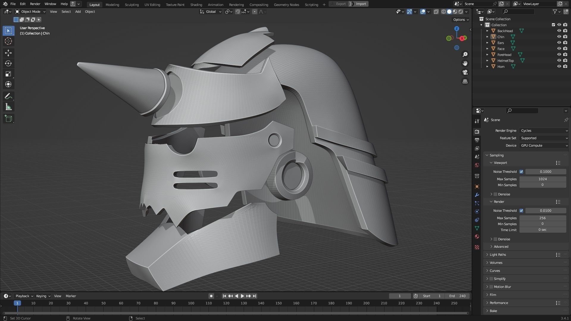Select the Move tool

click(8, 53)
